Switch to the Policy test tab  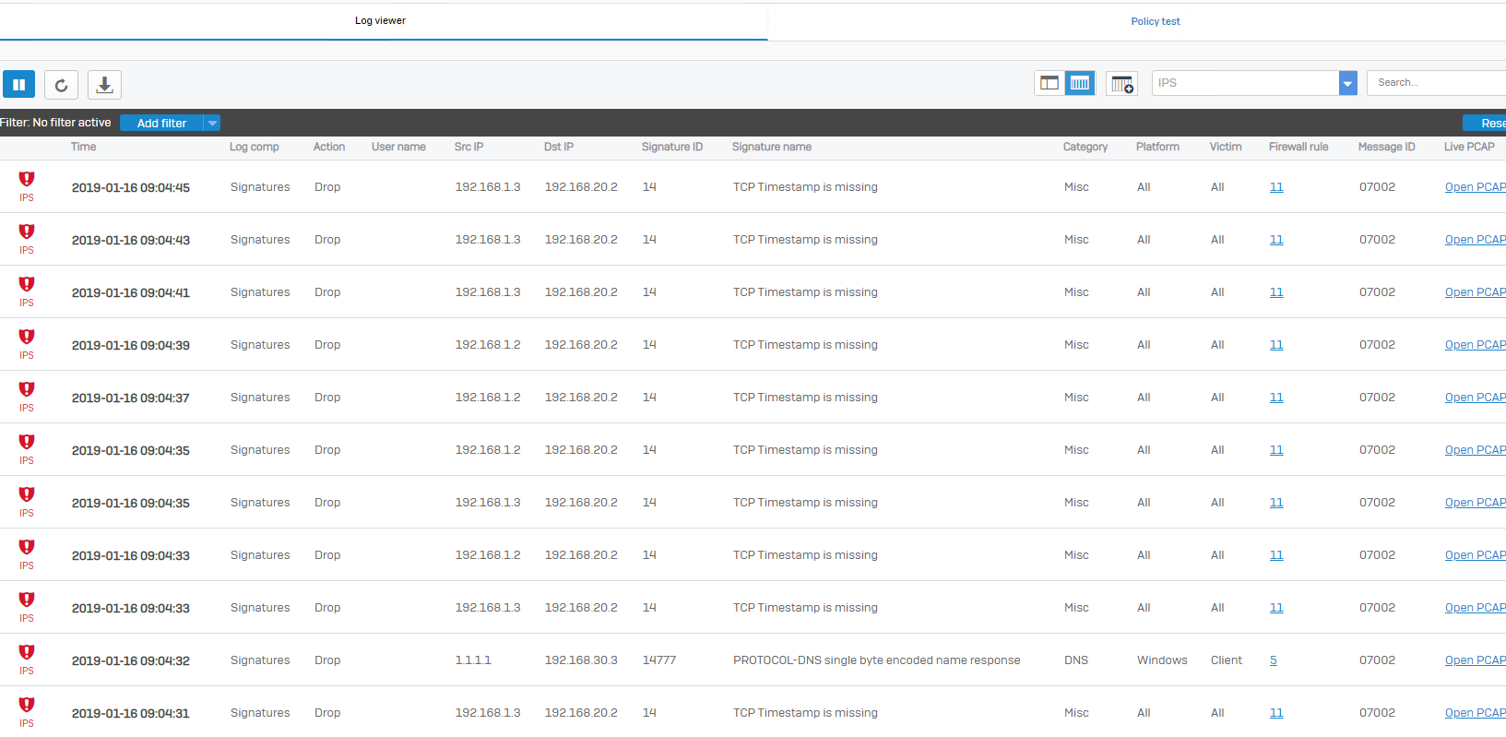click(x=1155, y=21)
